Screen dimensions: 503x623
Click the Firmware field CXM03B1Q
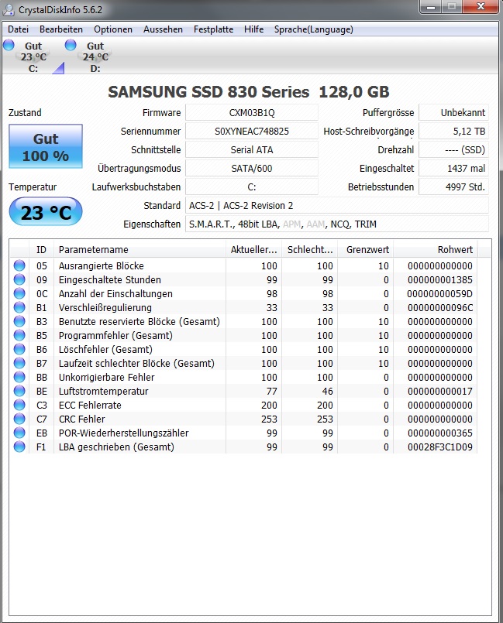pos(252,112)
